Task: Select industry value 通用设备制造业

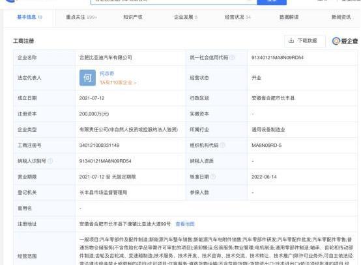Action: 268,130
